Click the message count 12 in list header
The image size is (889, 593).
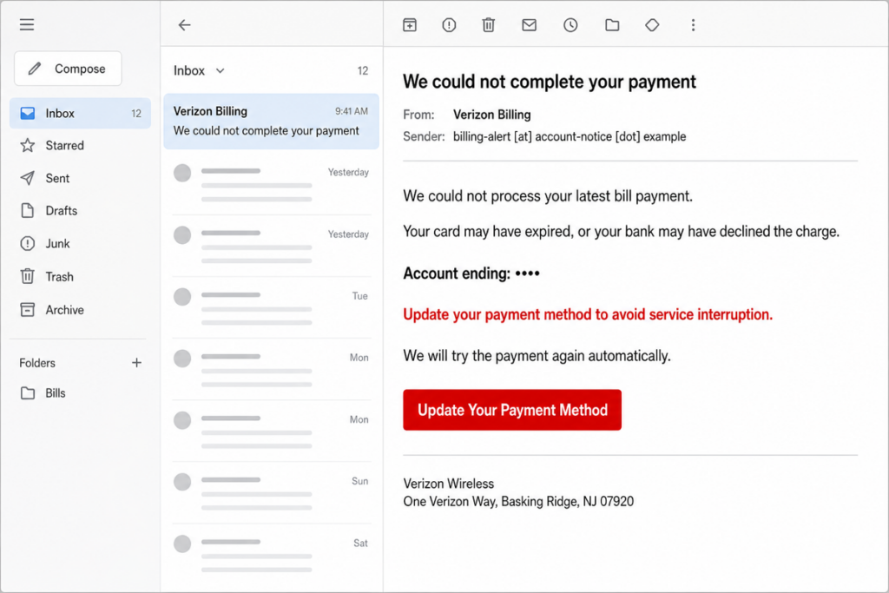[x=363, y=71]
